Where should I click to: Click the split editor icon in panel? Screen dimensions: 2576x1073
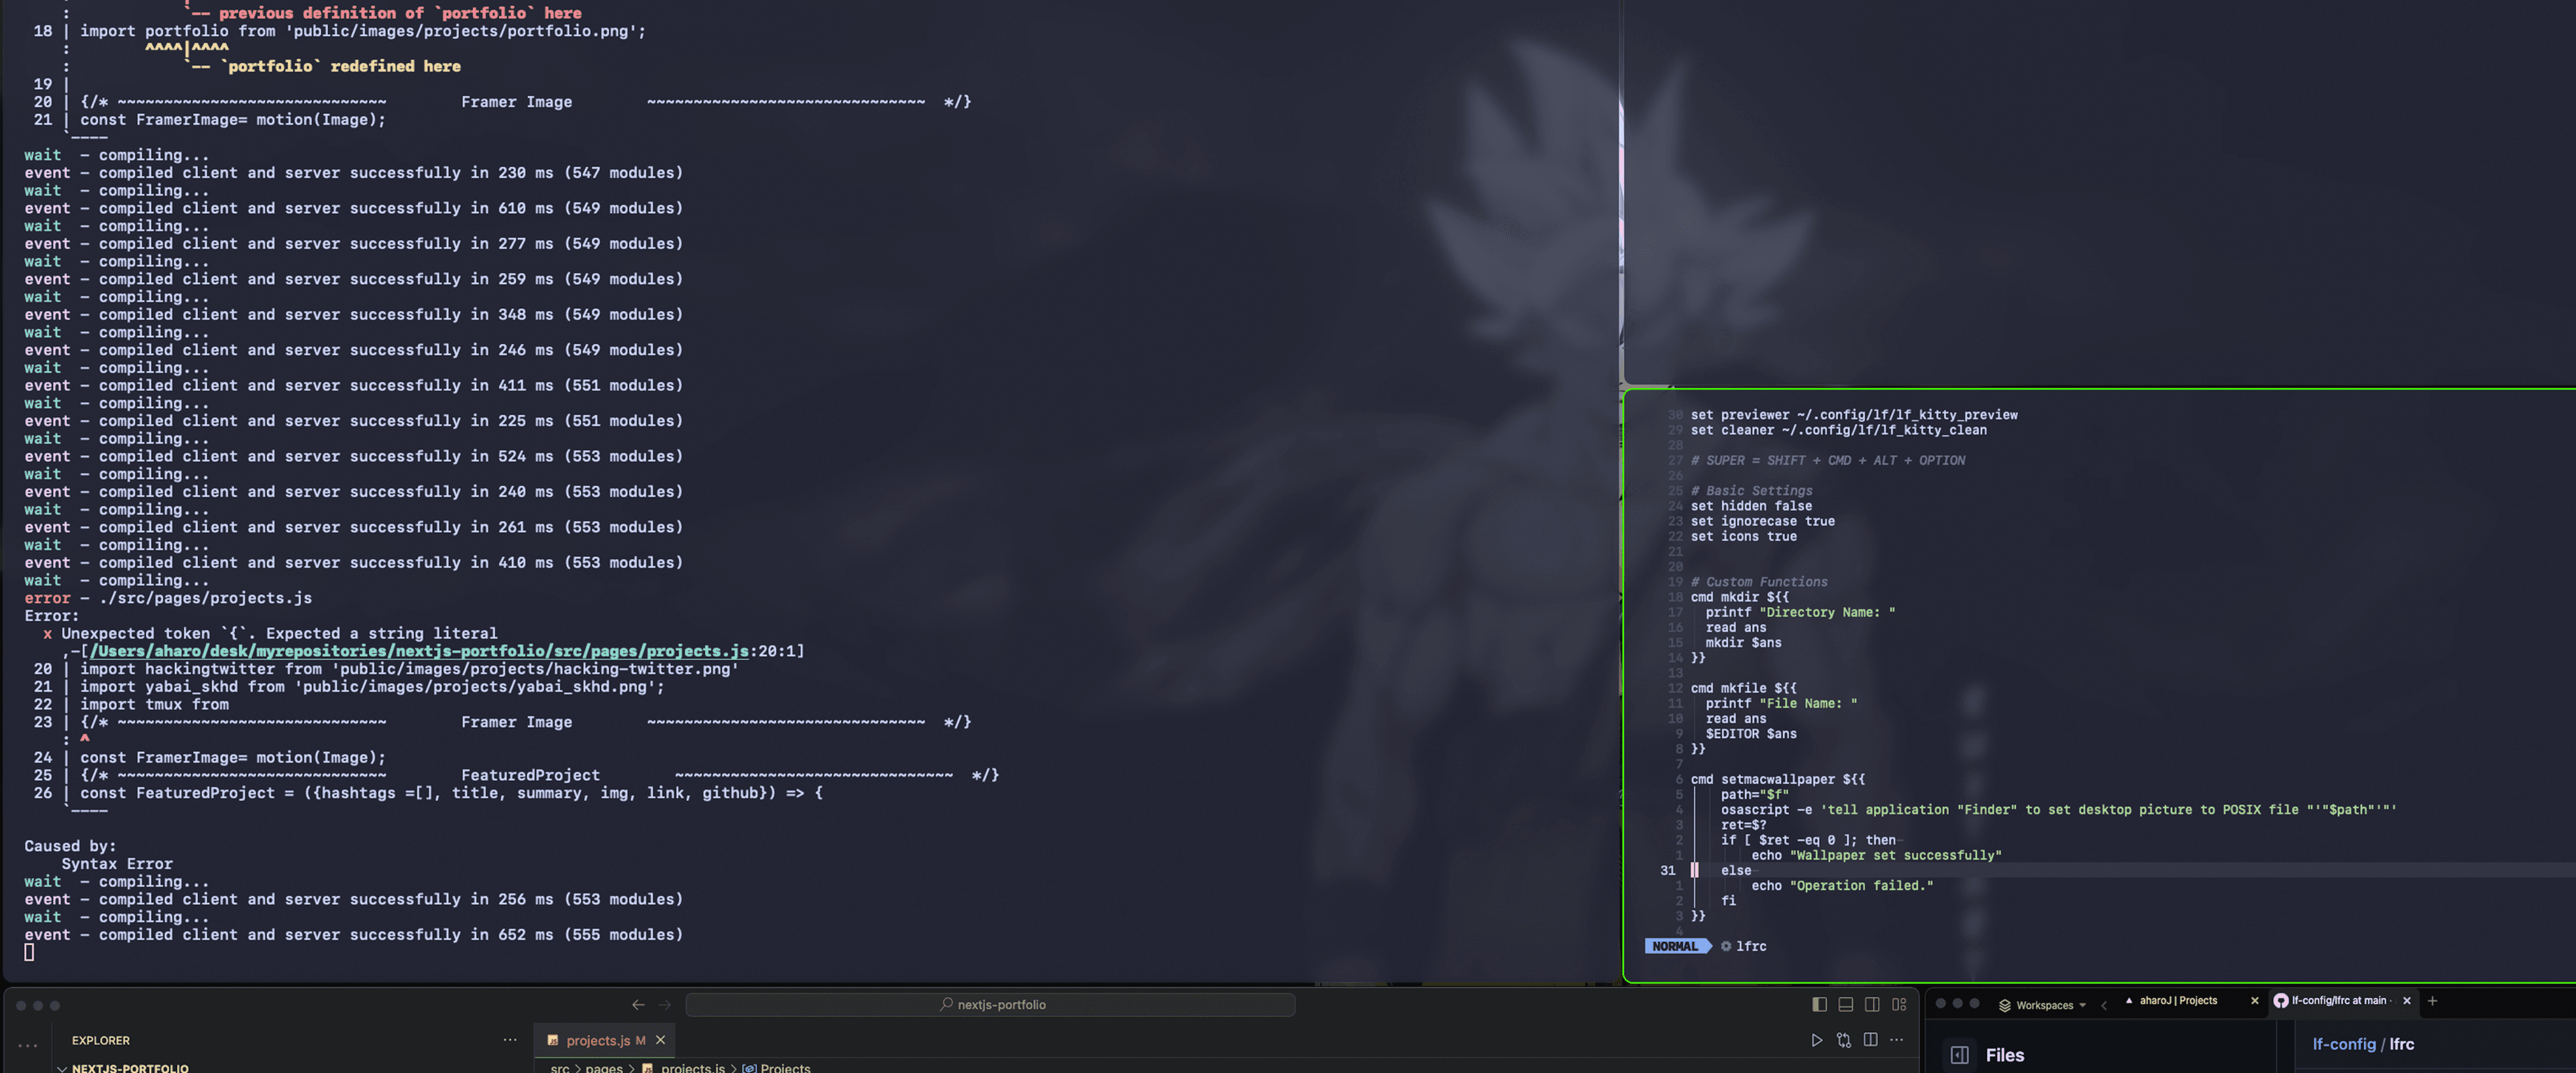pos(1870,1040)
